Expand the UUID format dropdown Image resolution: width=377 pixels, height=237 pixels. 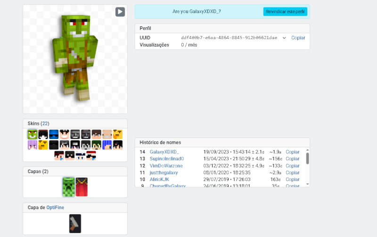point(284,38)
